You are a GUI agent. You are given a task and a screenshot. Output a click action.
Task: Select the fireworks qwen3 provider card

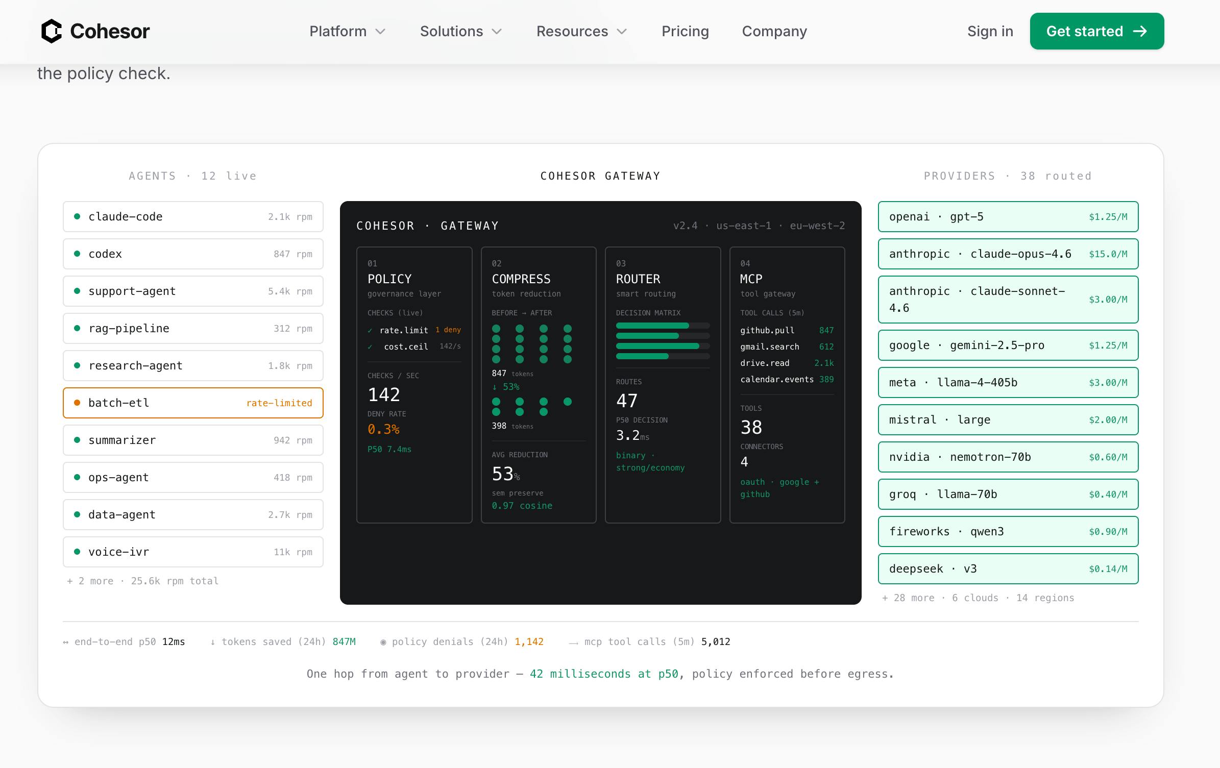1008,531
